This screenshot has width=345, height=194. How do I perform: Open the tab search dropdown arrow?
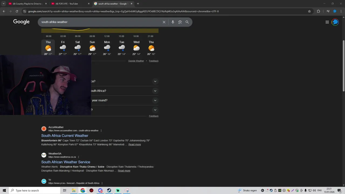(x=4, y=4)
